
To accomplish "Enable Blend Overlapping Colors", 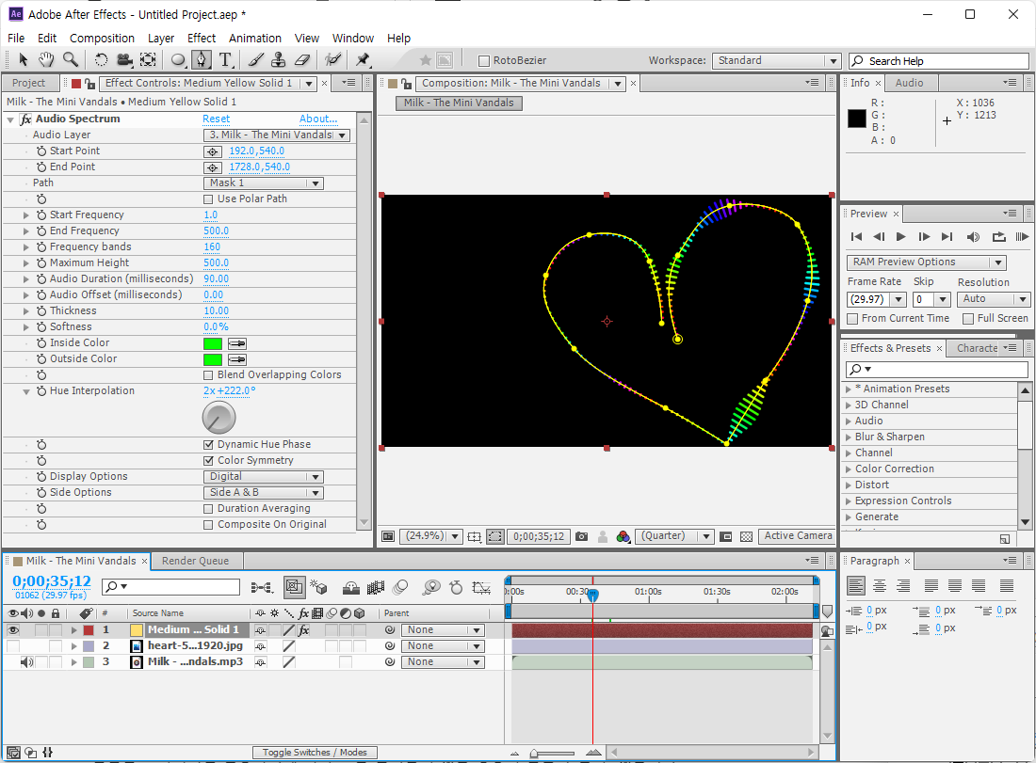I will point(208,375).
